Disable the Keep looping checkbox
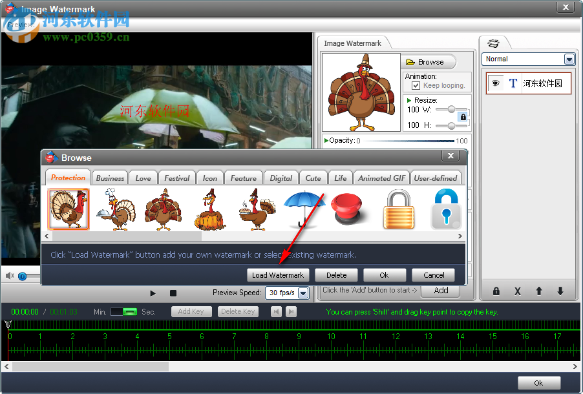Viewport: 583px width, 394px height. [x=416, y=85]
